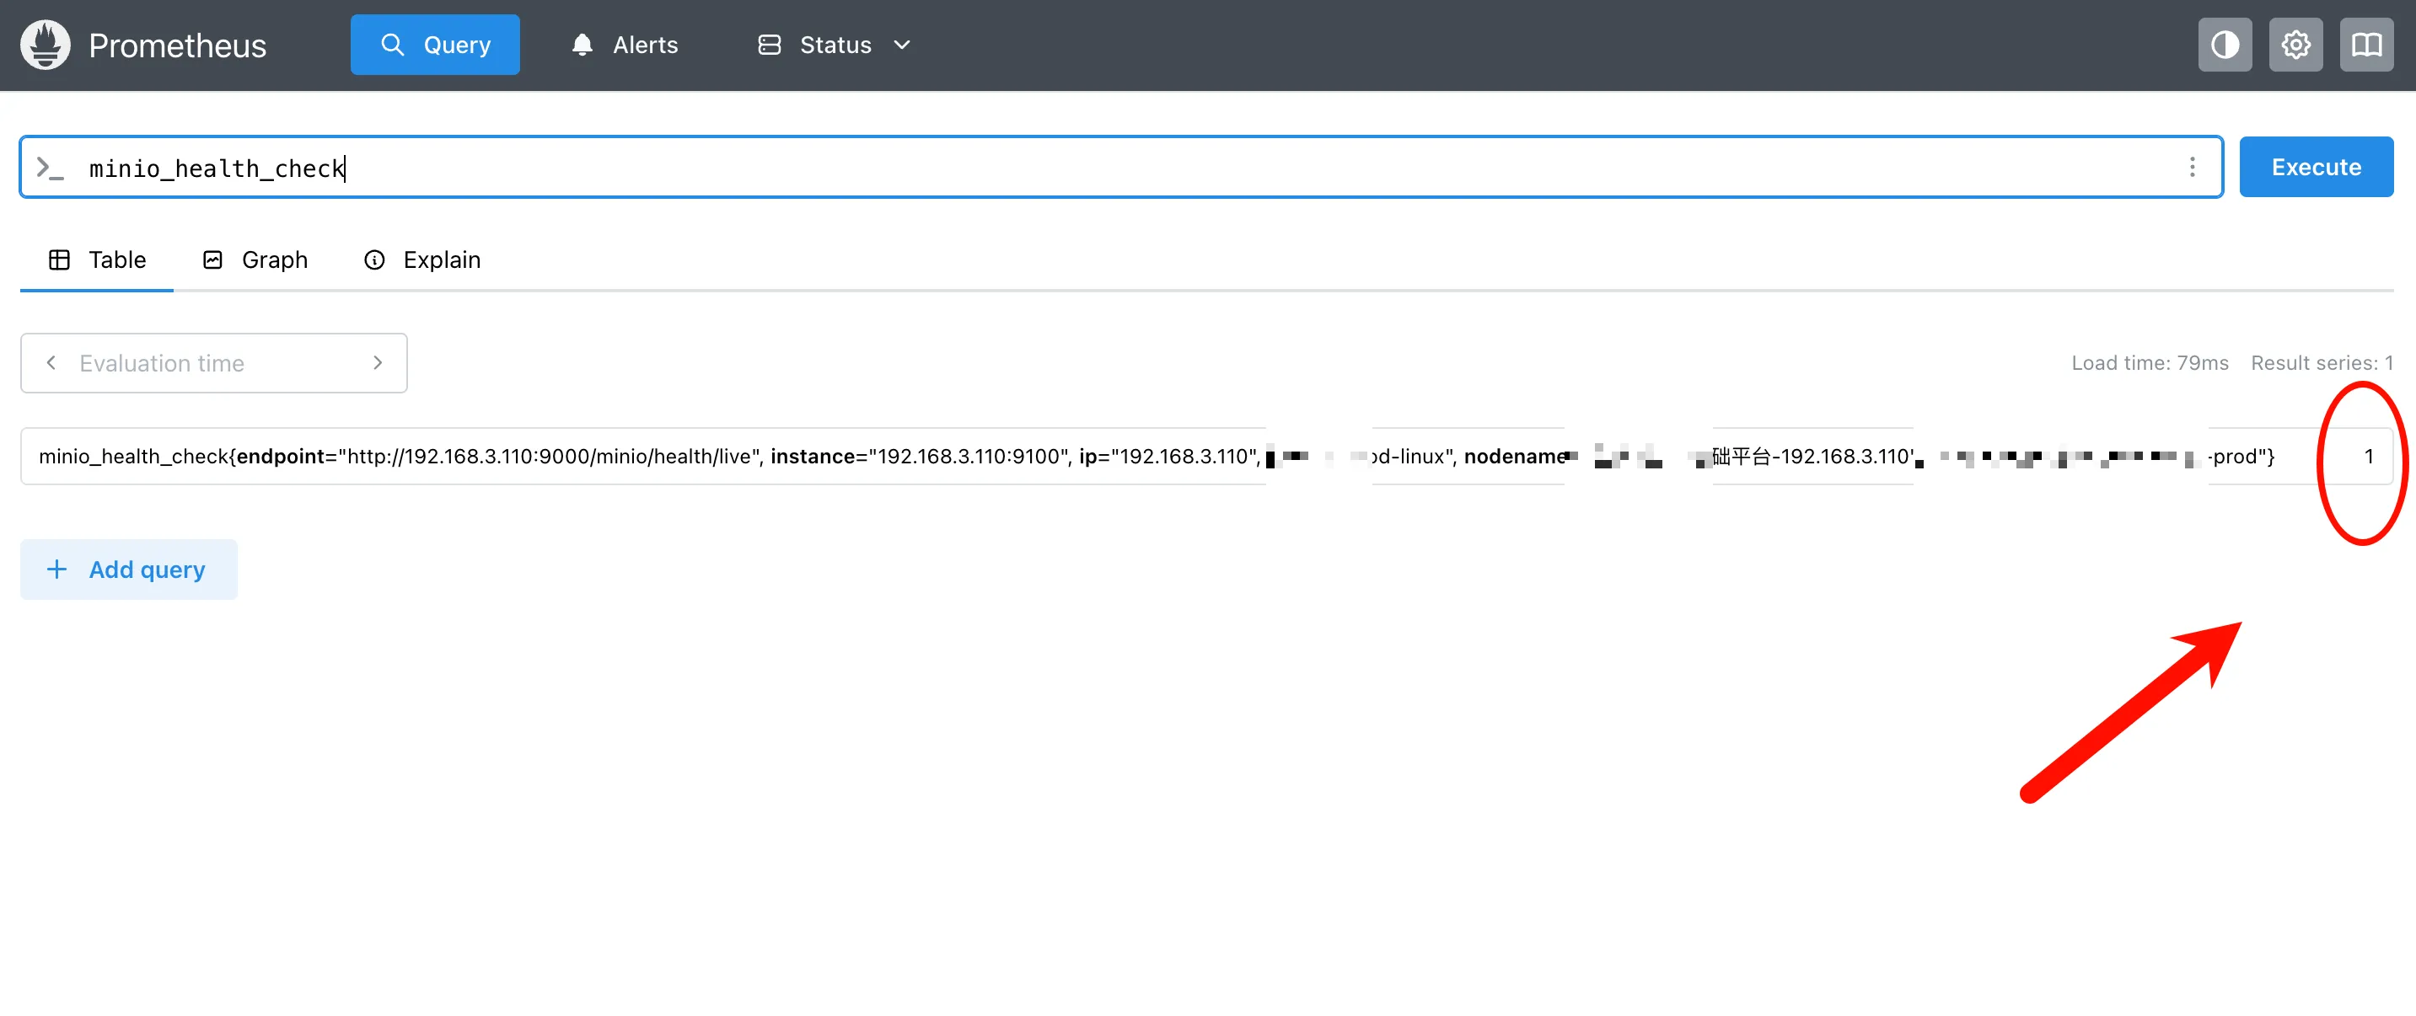Click the Prometheus flame logo icon
This screenshot has height=1016, width=2416.
coord(45,44)
